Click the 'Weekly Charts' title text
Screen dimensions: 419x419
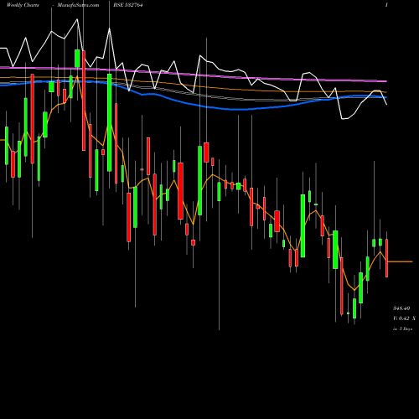23,5
